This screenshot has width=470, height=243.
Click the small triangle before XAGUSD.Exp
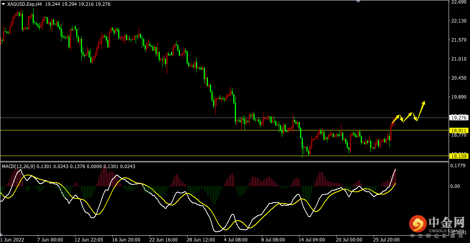coord(3,4)
